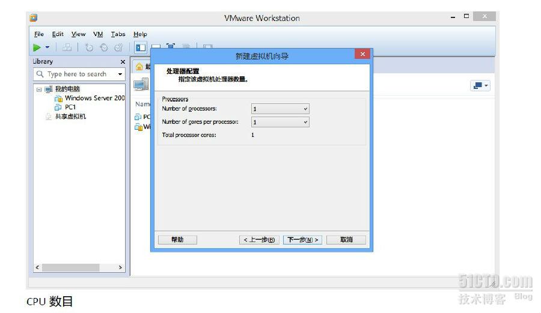
Task: Click the computer icon in the main pane
Action: [141, 85]
